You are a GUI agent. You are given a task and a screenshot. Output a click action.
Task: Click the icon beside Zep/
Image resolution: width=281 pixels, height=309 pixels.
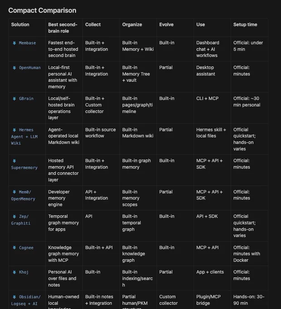(15, 217)
